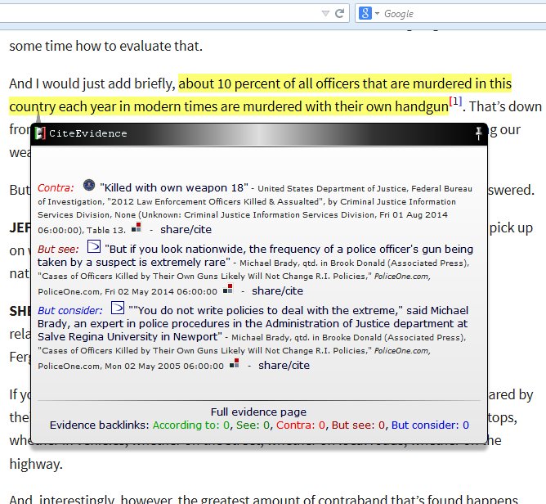The width and height of the screenshot is (546, 504).
Task: Click the CiteEvidence title text
Action: click(x=88, y=133)
